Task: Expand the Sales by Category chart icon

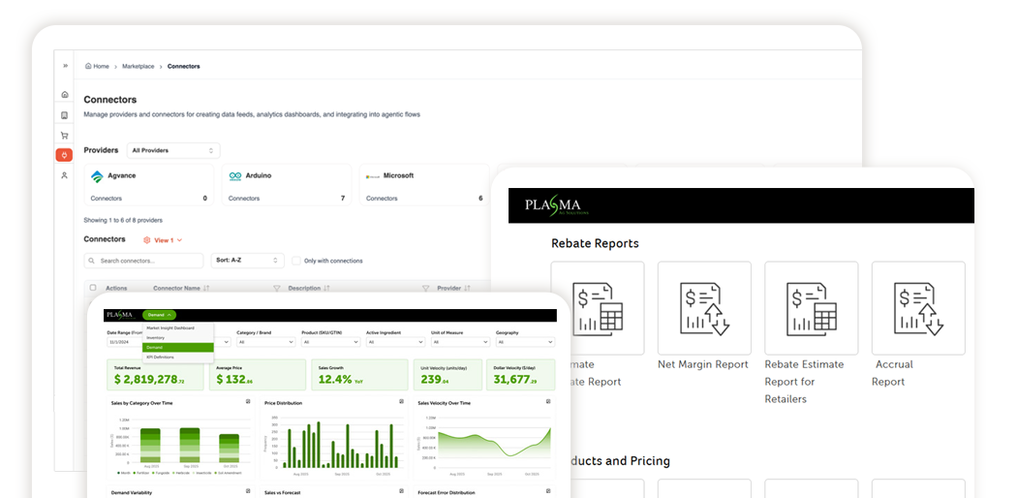Action: [248, 402]
